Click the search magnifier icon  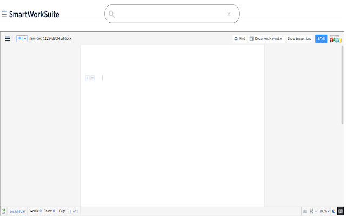pos(112,14)
